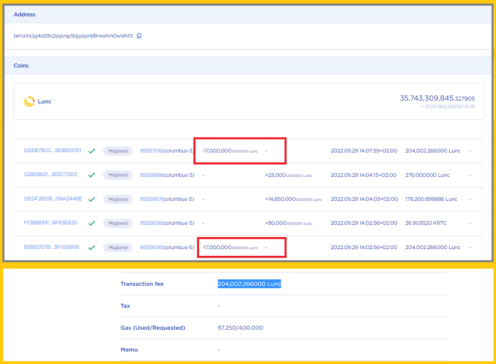Click the Coins section header

click(x=248, y=66)
